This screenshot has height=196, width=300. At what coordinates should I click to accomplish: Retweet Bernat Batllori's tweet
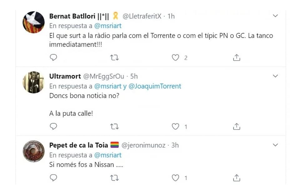(114, 58)
